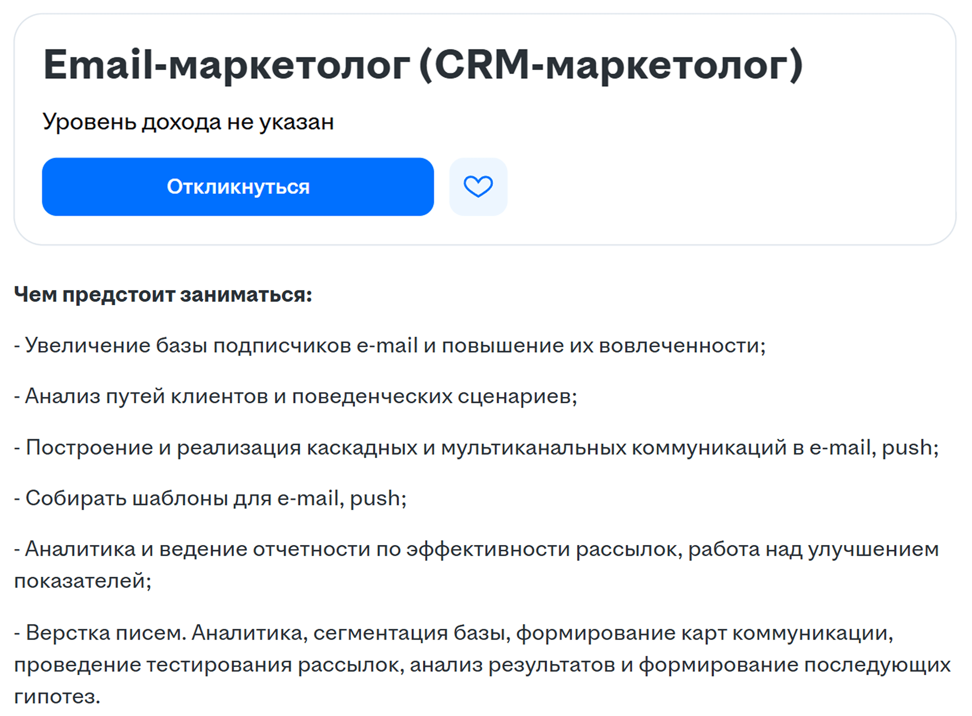Click the final word 'гипотез.'
Image resolution: width=972 pixels, height=716 pixels.
tap(57, 697)
